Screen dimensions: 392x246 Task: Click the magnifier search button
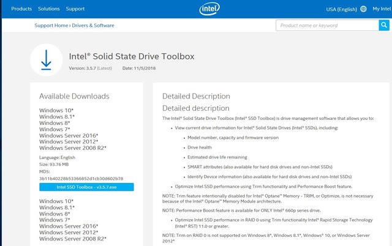384,25
